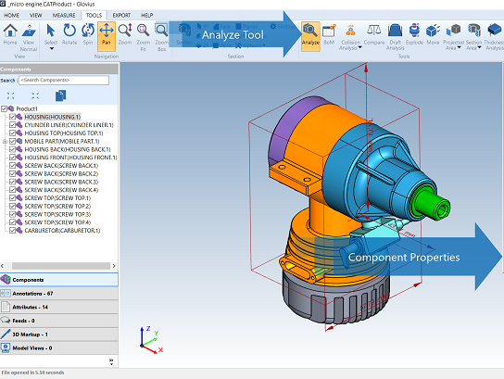Click expand all components icon

pyautogui.click(x=10, y=95)
